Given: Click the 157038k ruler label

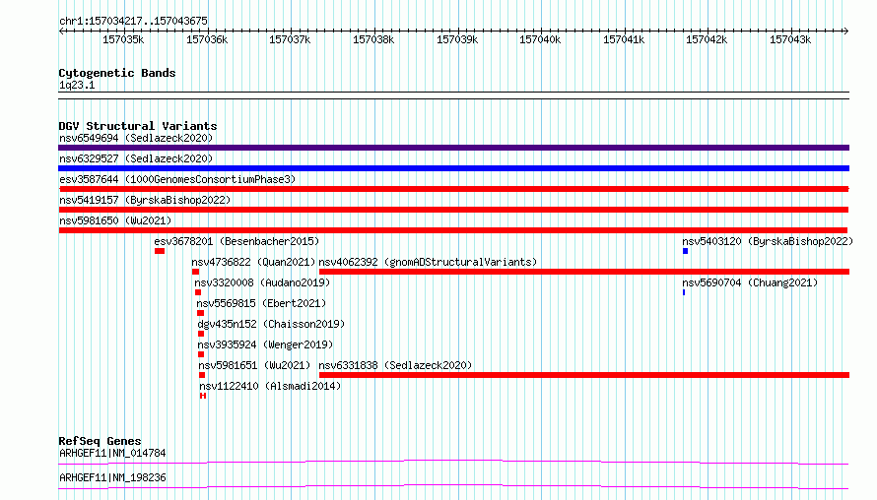Looking at the screenshot, I should pos(373,40).
